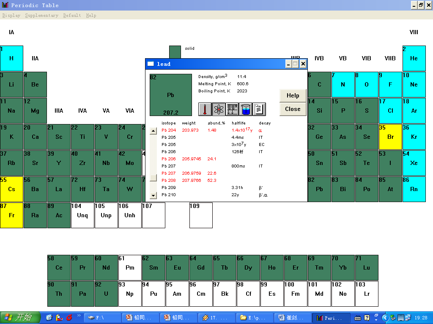Select Scandium element cell
The width and height of the screenshot is (433, 324).
click(x=59, y=137)
